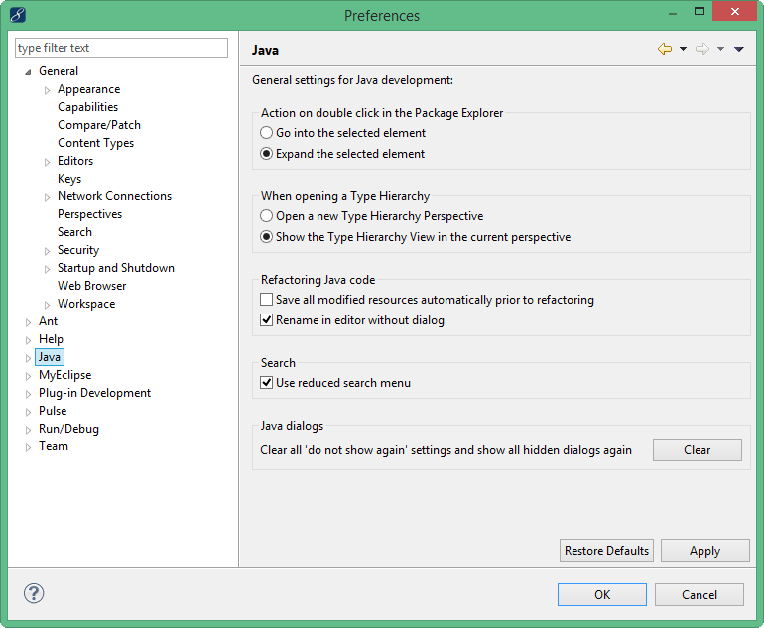
Task: Click the 'type filter text' field
Action: tap(121, 48)
